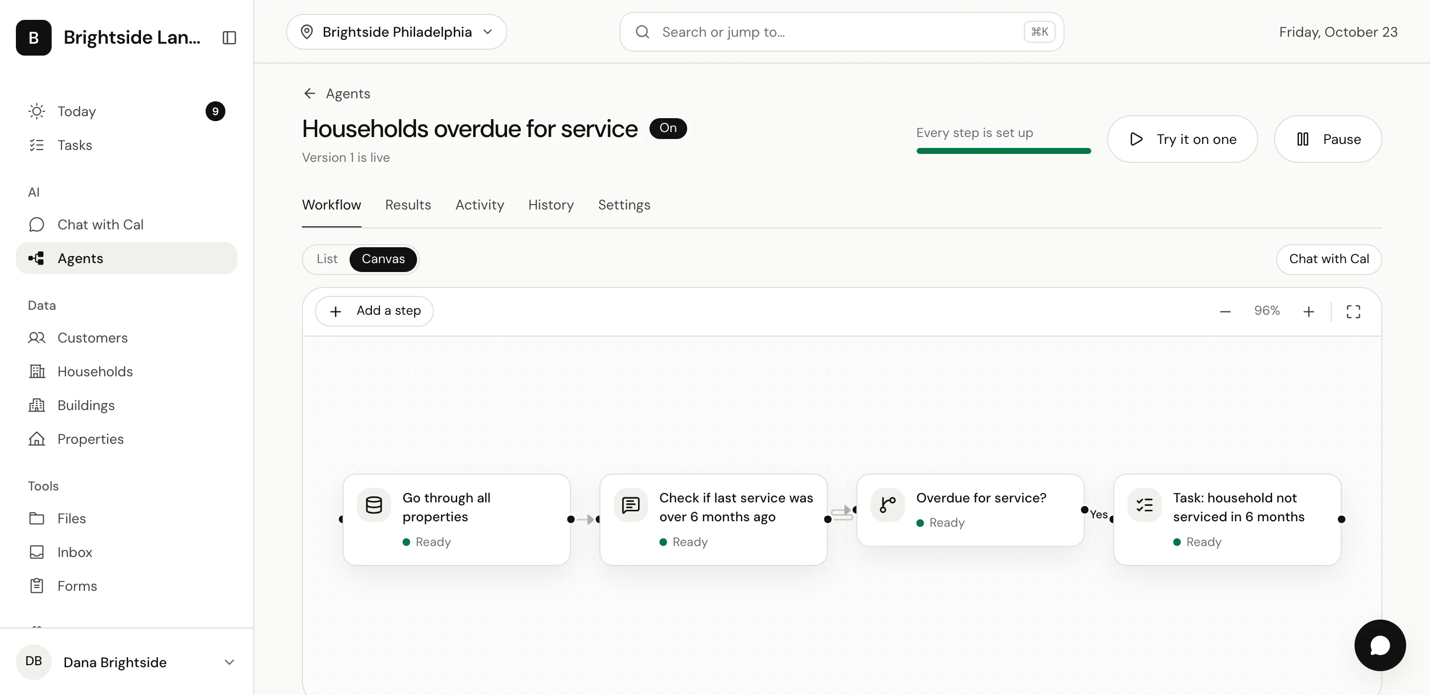Screen dimensions: 1430x695
Task: Click the 96% zoom level
Action: (x=1267, y=311)
